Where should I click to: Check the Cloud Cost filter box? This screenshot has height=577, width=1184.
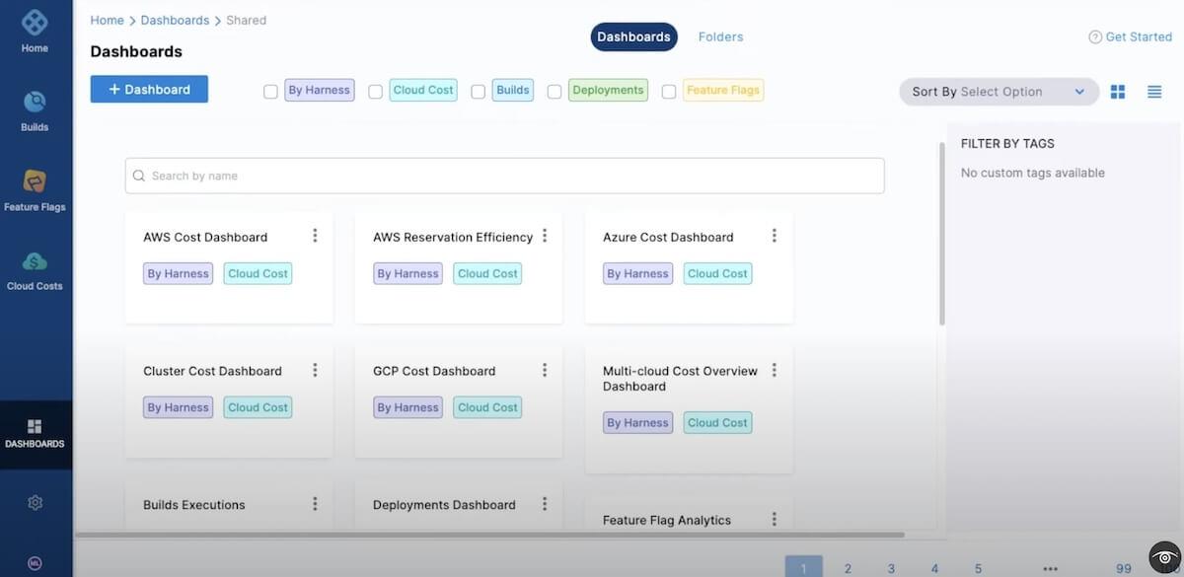375,92
